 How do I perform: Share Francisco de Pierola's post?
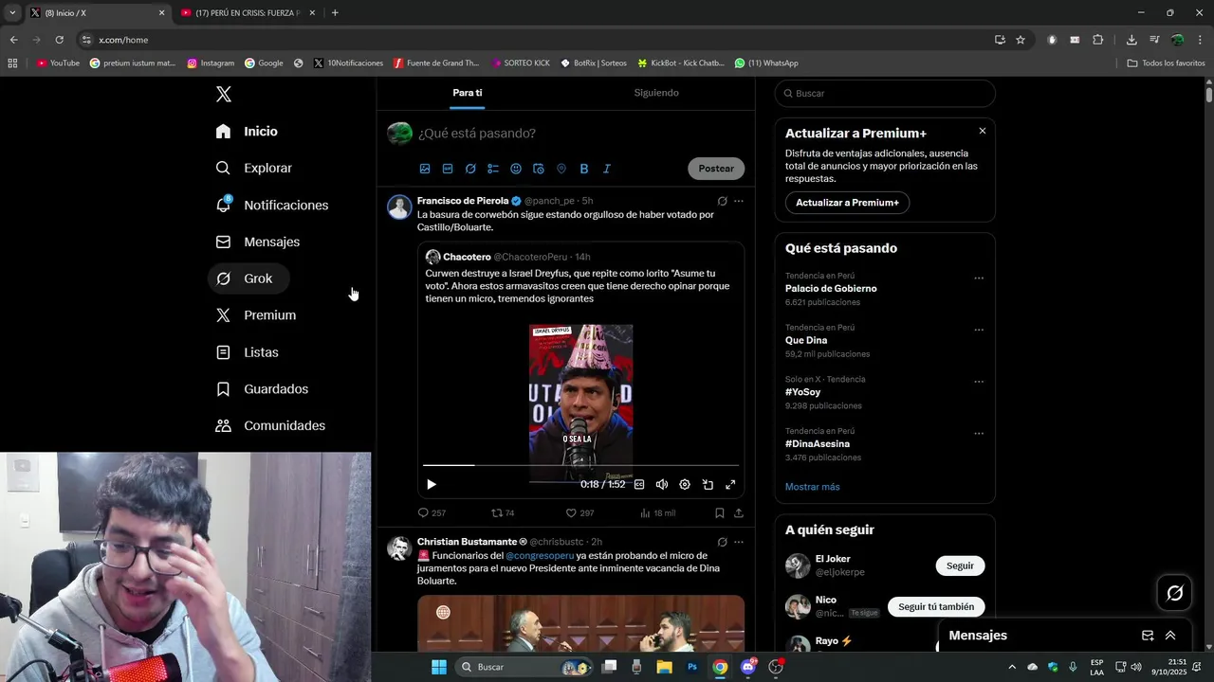pyautogui.click(x=739, y=512)
